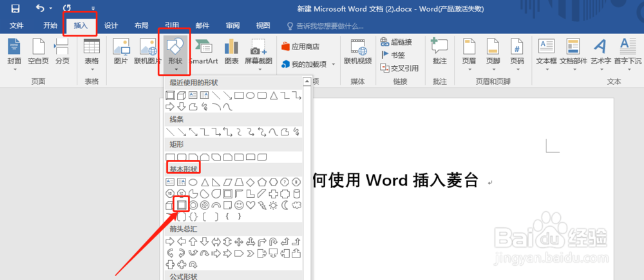Select the Chevron arrow shape

click(x=251, y=254)
